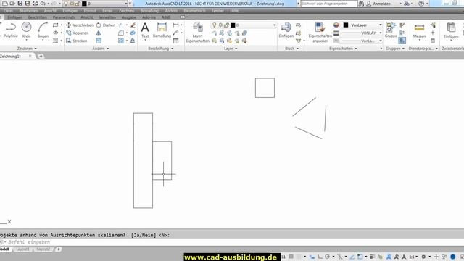
Task: Toggle lineweight display in status bar
Action: [372, 257]
